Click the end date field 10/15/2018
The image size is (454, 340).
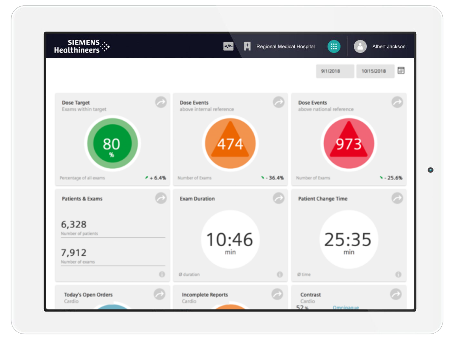click(375, 71)
